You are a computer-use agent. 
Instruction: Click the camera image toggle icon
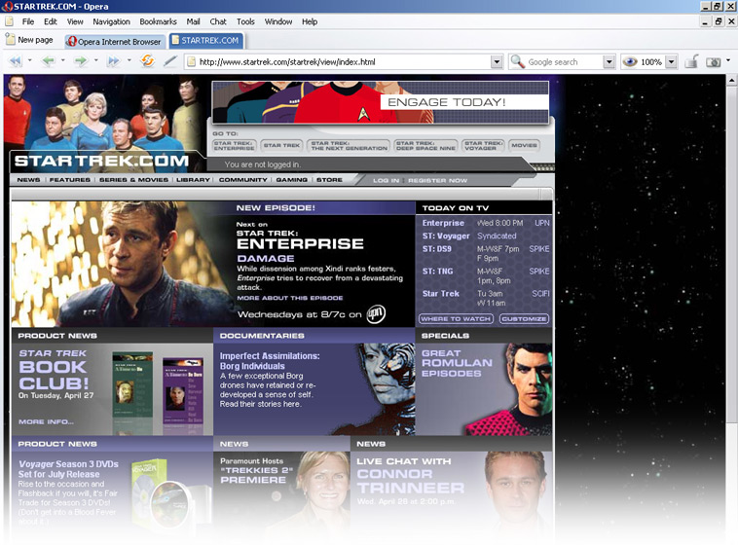tap(713, 62)
